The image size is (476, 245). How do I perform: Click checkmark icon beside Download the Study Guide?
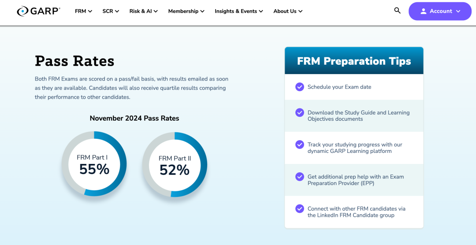[x=300, y=112]
